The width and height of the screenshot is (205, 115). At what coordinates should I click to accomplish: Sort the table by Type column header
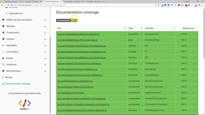135,28
